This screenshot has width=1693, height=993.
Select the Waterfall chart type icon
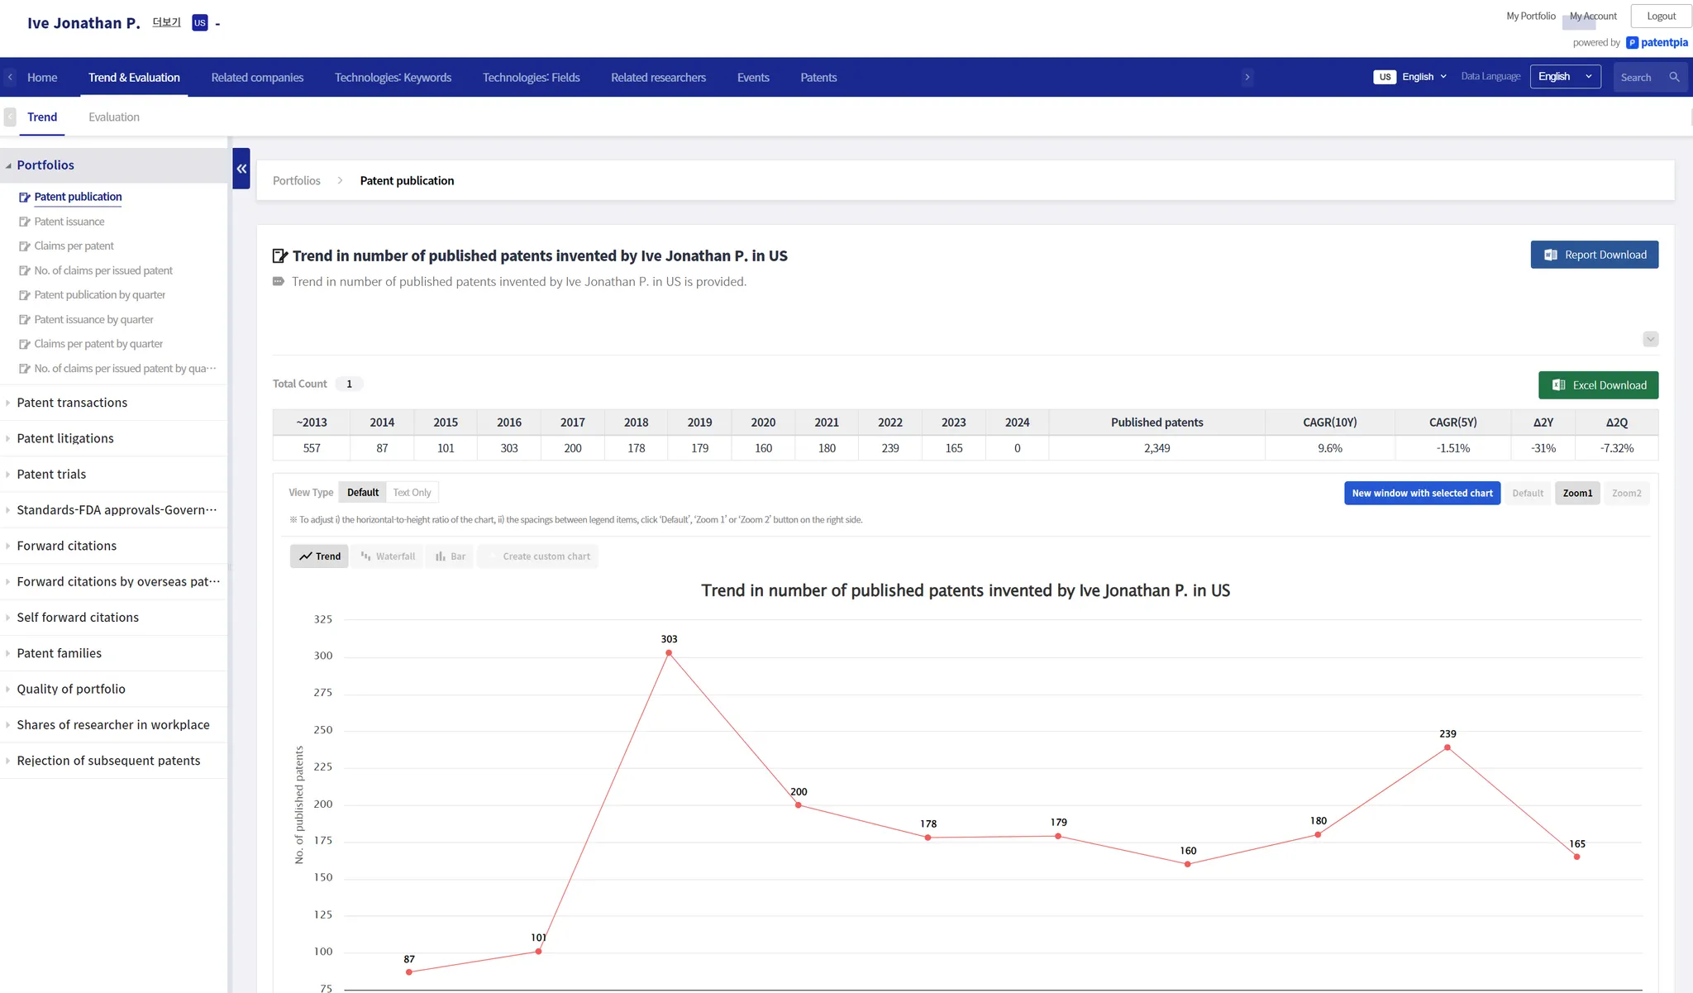(366, 556)
